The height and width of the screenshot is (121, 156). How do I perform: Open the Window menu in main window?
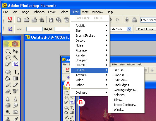tap(97, 12)
